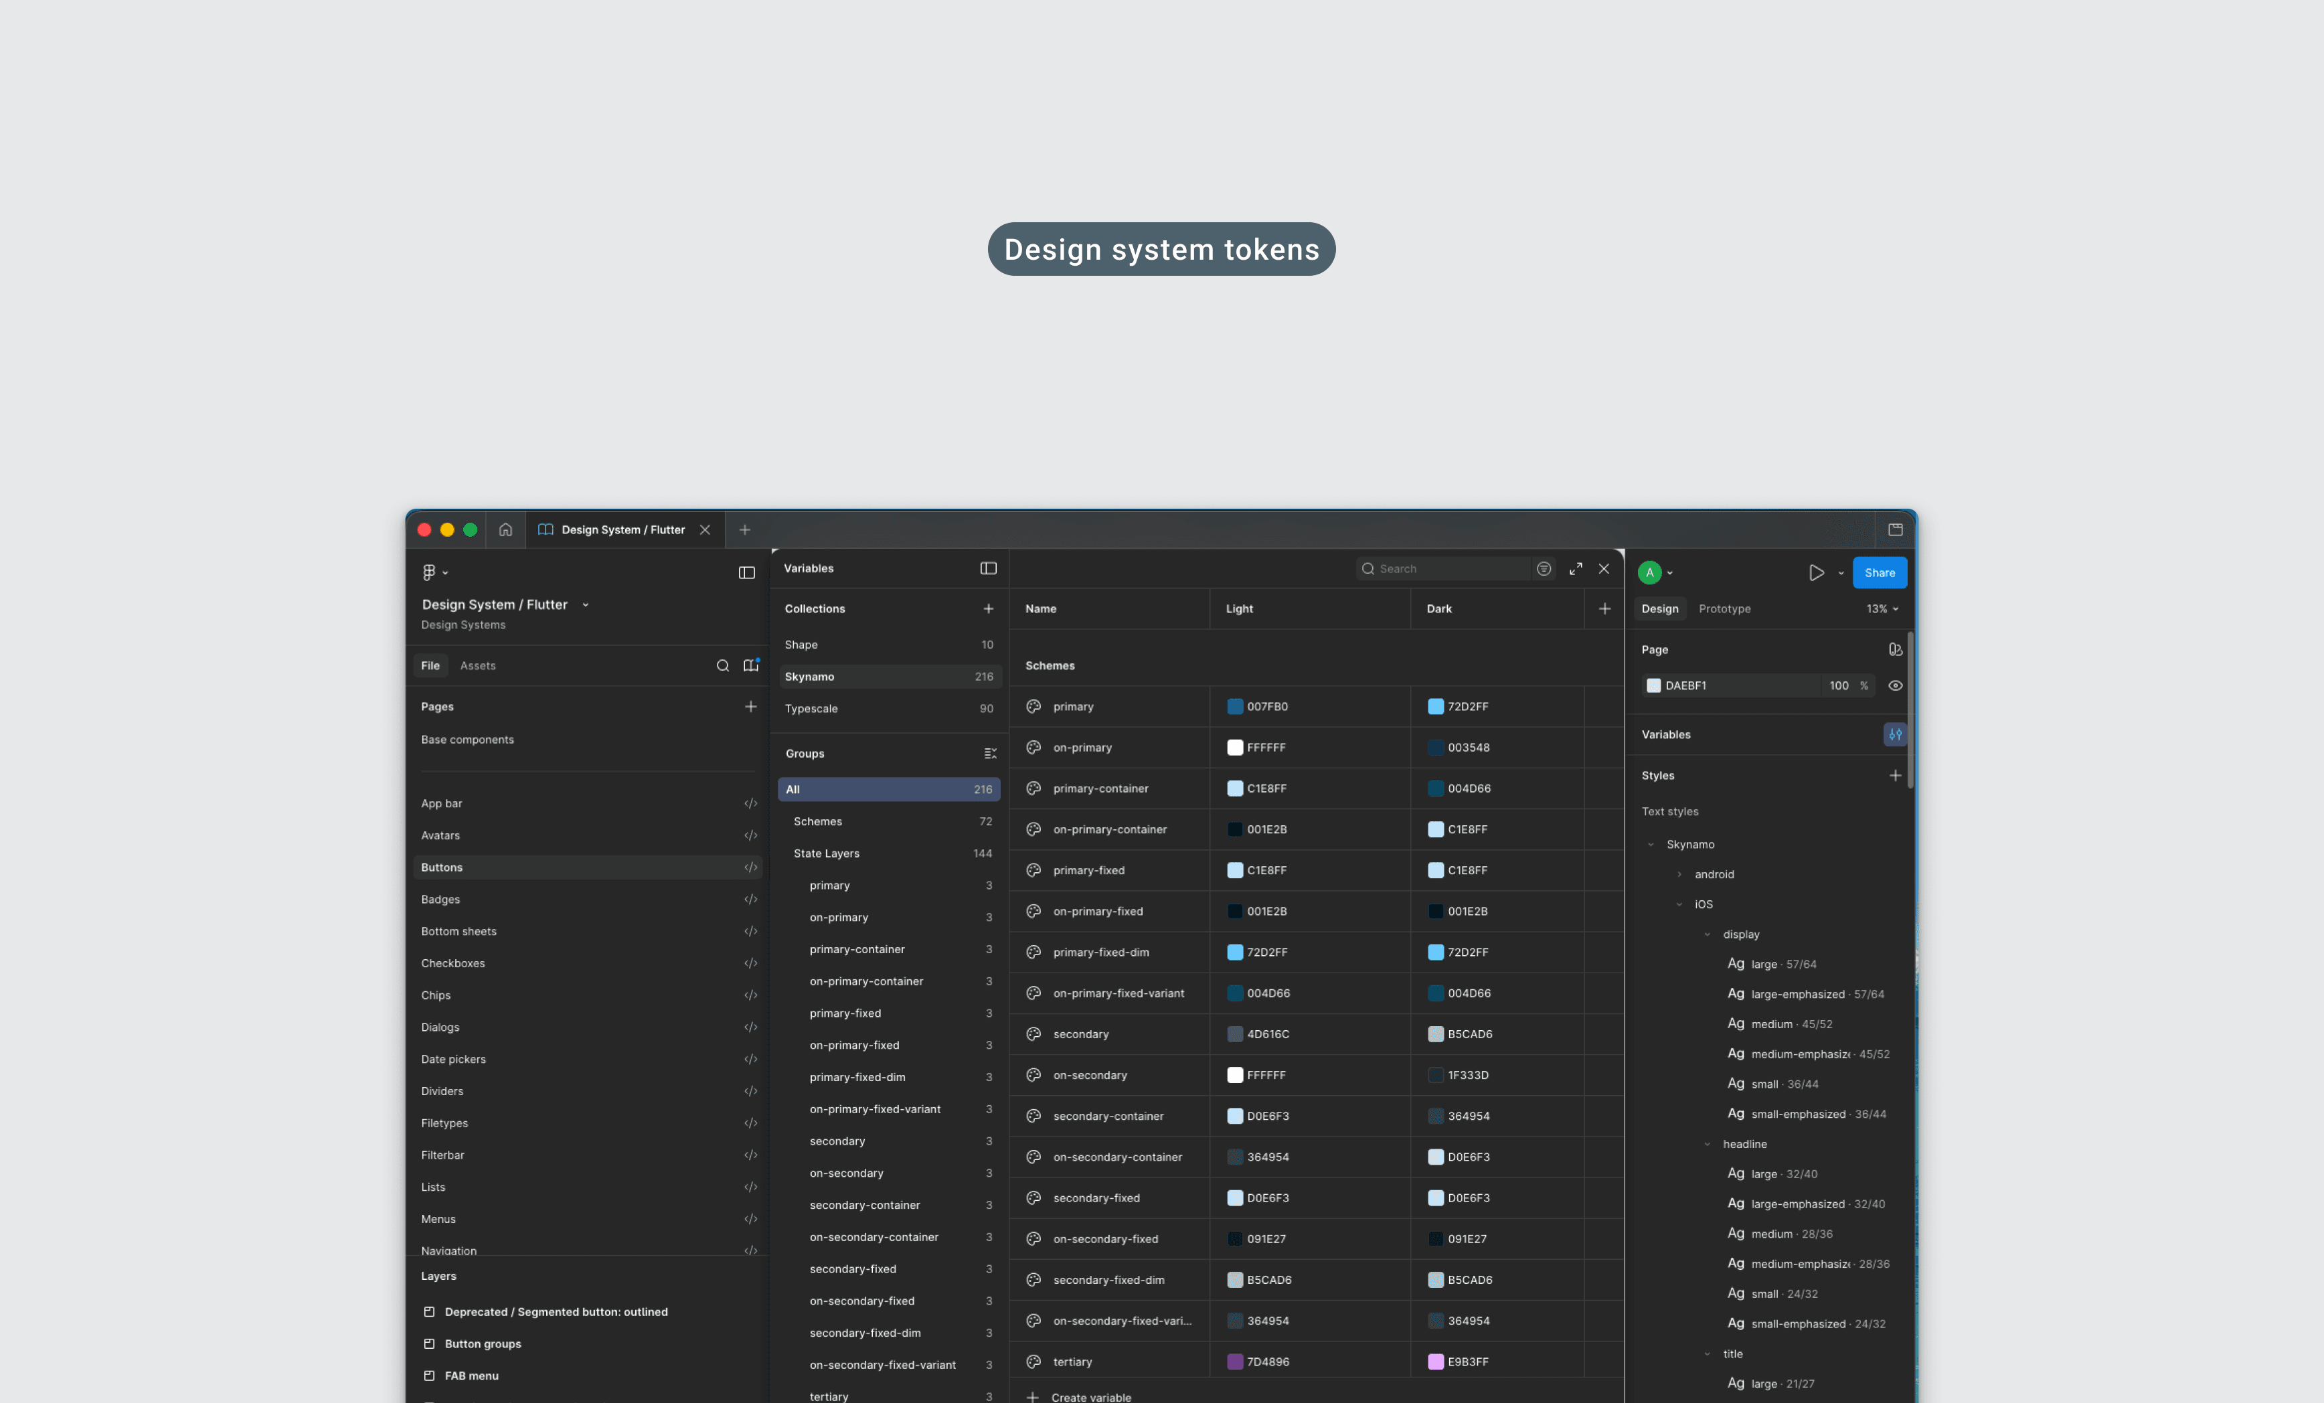Click the 007FB0 light primary color swatch

[1234, 706]
